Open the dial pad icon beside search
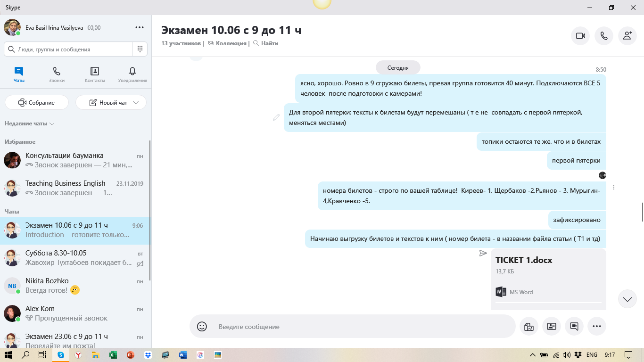Viewport: 644px width, 362px height. (x=140, y=49)
